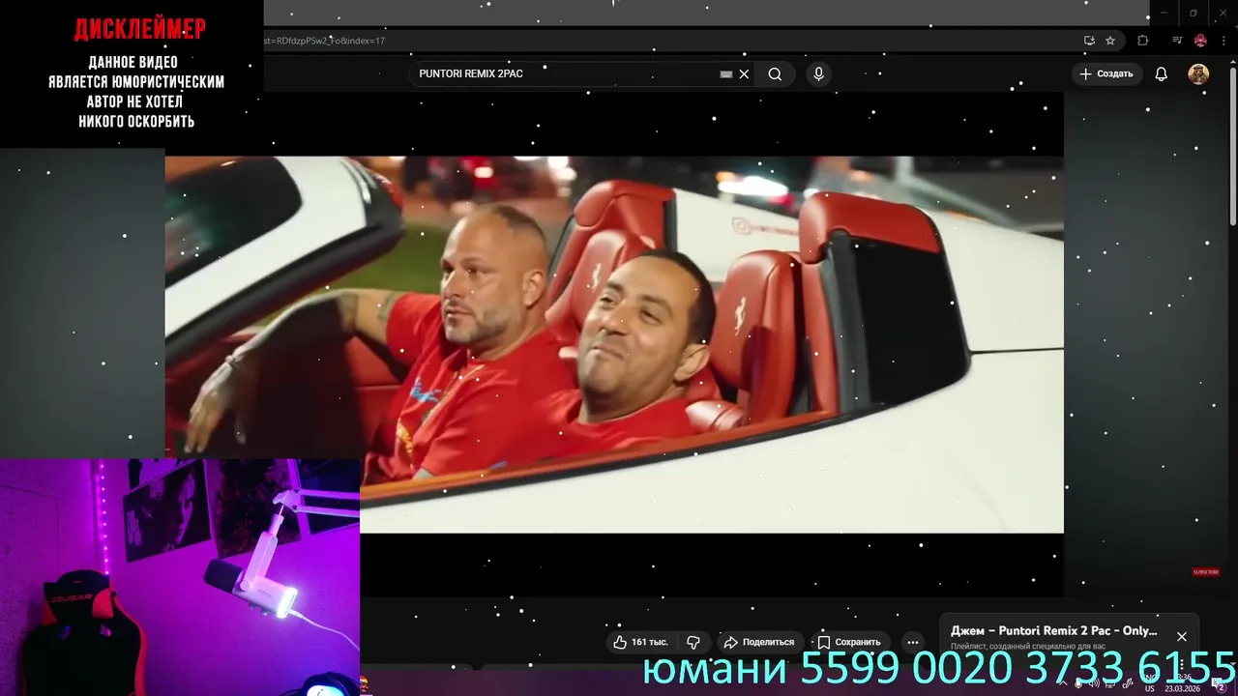Viewport: 1238px width, 696px height.
Task: Like the video with 161 тыс. button
Action: tap(641, 642)
